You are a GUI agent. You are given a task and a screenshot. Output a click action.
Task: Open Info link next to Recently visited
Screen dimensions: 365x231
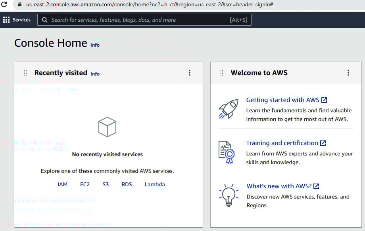pyautogui.click(x=95, y=74)
